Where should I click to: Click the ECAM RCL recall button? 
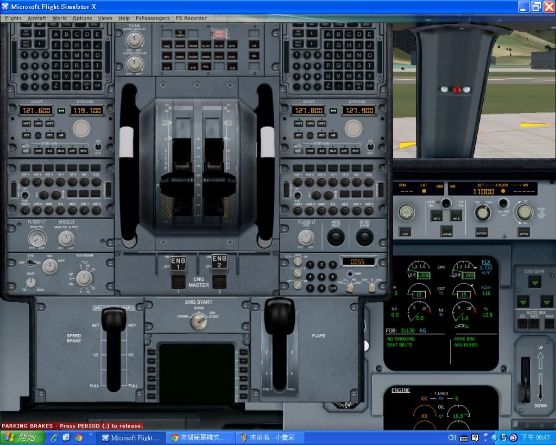[x=206, y=67]
